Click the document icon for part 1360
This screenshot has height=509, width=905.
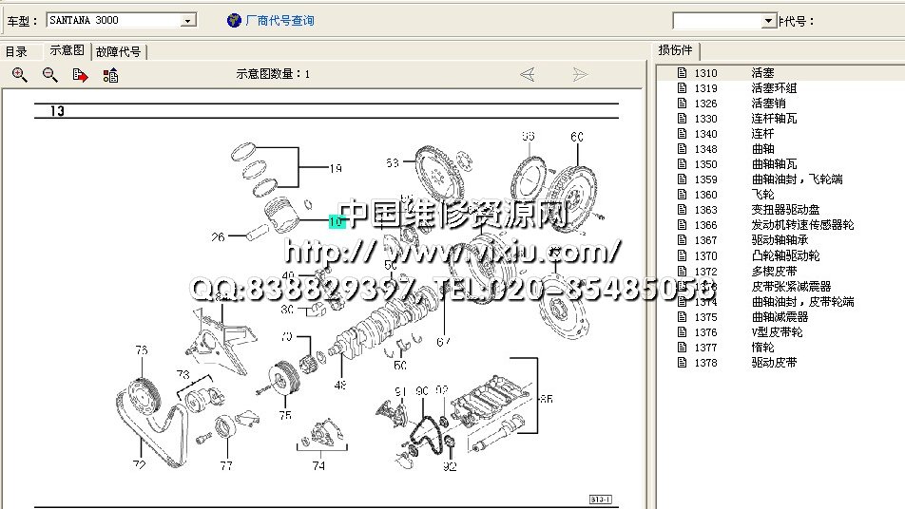681,195
